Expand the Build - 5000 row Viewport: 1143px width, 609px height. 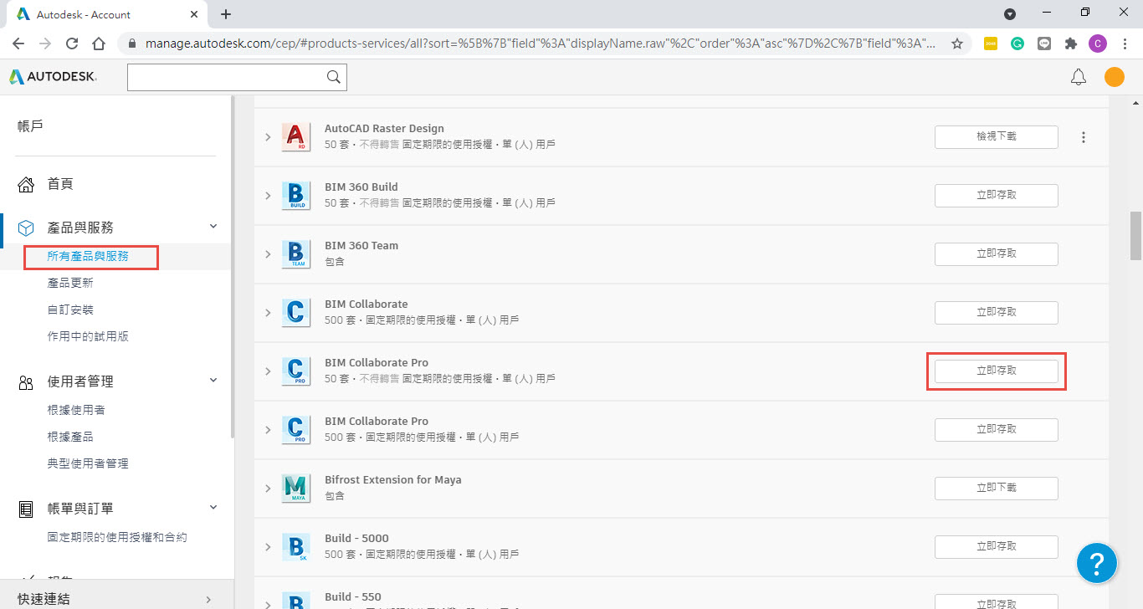(268, 547)
